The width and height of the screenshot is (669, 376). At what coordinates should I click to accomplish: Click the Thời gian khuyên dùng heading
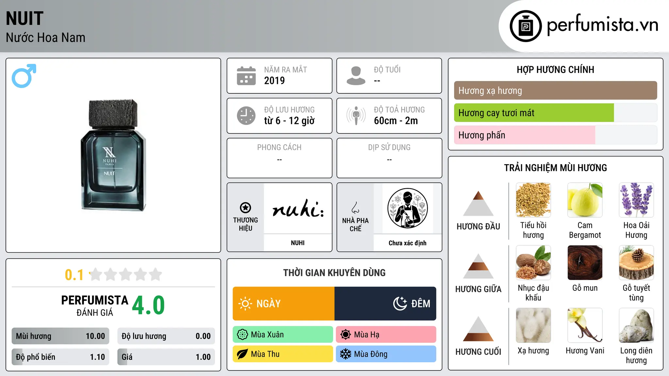coord(334,273)
